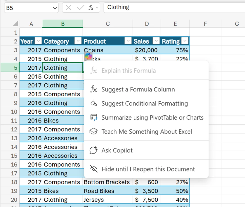The width and height of the screenshot is (245, 207).
Task: Open the Category column filter dropdown
Action: pyautogui.click(x=78, y=41)
